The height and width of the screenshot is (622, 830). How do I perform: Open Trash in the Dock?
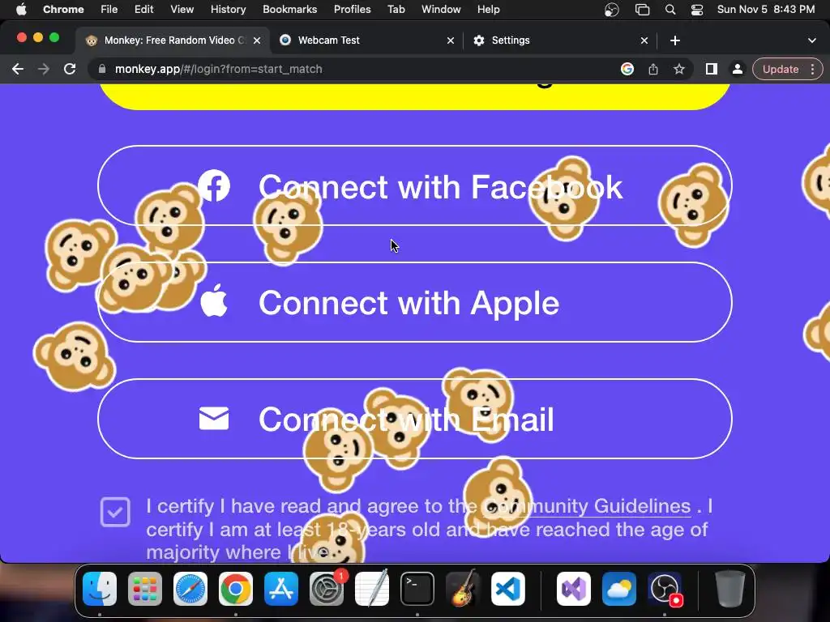(730, 589)
